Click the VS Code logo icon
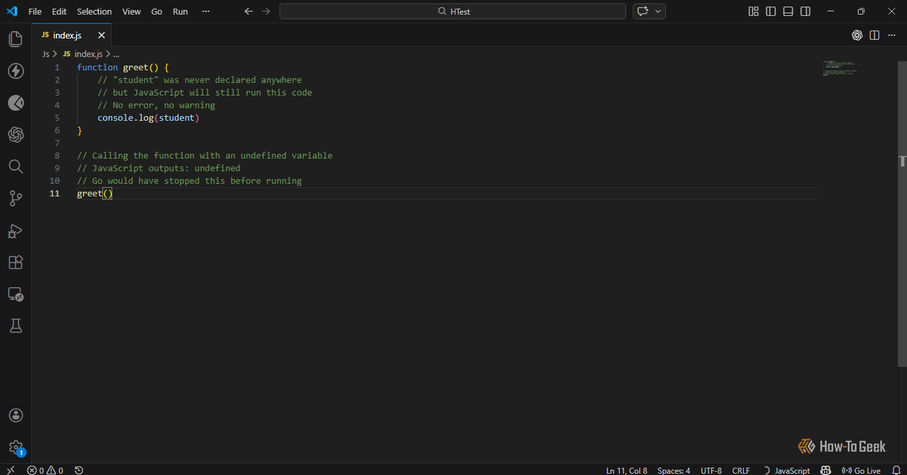 pos(12,11)
